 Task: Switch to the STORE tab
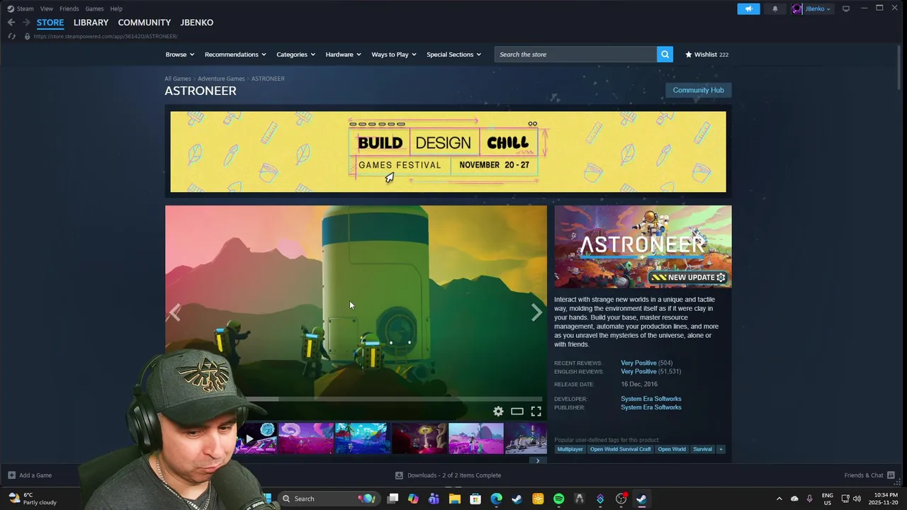(50, 23)
